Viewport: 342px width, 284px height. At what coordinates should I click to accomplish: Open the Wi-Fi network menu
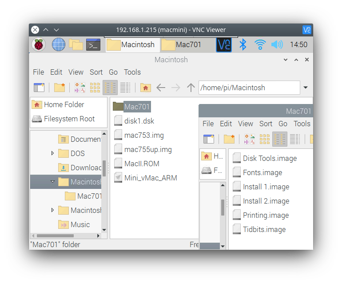[260, 44]
